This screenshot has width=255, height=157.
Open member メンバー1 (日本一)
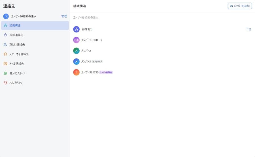click(x=92, y=40)
